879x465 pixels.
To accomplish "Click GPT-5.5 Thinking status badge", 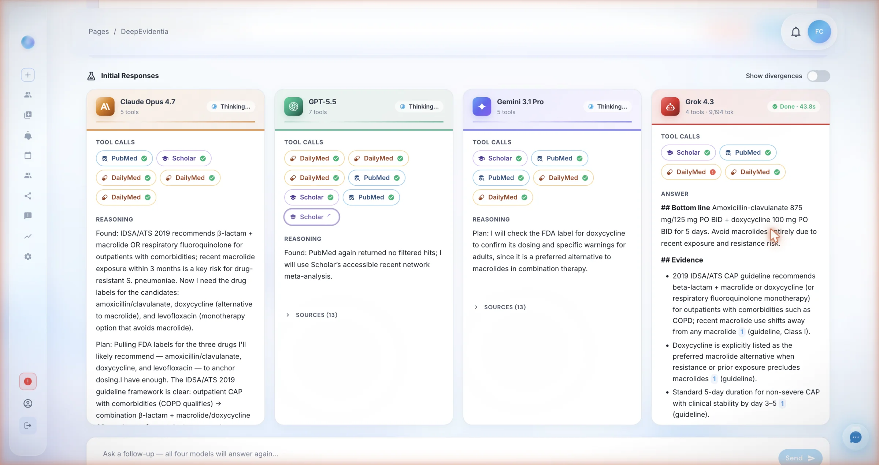I will 419,106.
